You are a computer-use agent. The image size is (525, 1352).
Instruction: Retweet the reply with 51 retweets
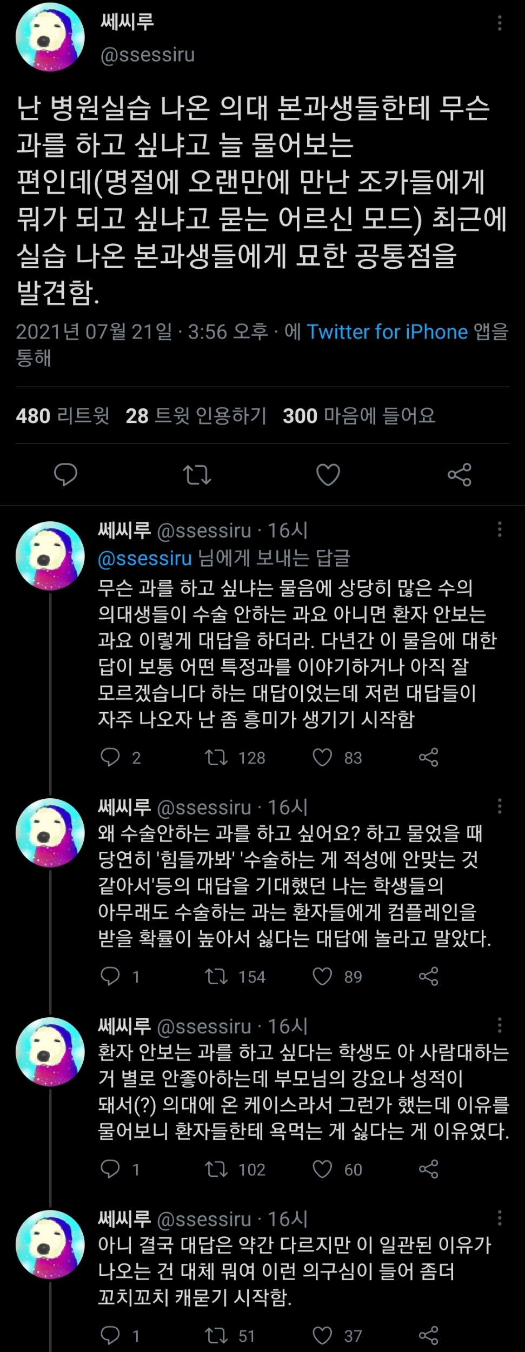tap(216, 1336)
